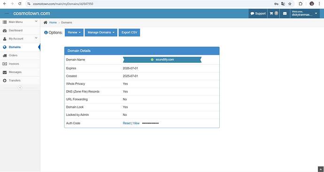Click the Domains breadcrumb text

(x=67, y=22)
